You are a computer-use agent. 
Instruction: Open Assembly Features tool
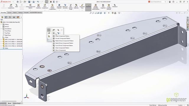coord(59,6)
